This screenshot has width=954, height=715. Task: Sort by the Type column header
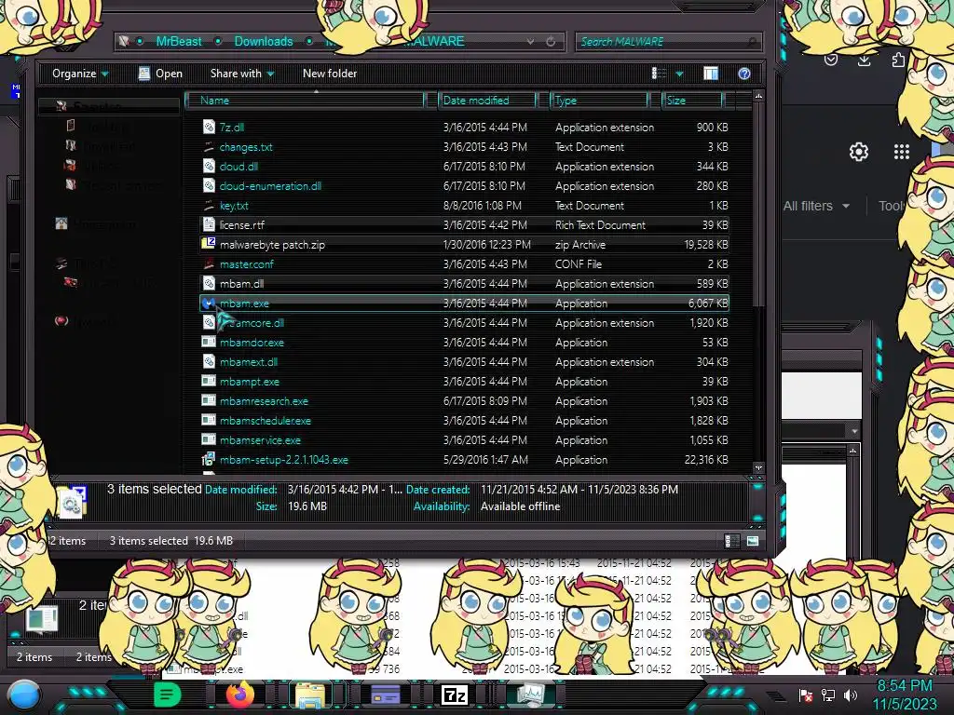pos(599,101)
